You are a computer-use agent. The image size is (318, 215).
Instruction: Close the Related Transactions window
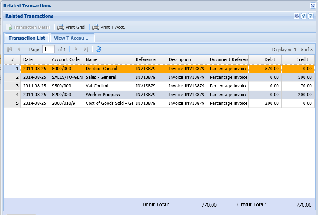point(313,5)
